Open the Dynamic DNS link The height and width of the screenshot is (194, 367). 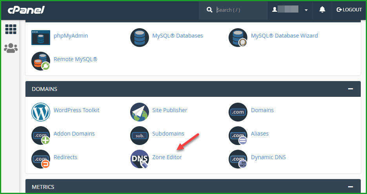pyautogui.click(x=269, y=157)
